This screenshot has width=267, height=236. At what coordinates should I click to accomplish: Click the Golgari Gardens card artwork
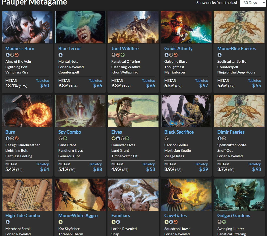pyautogui.click(x=239, y=195)
